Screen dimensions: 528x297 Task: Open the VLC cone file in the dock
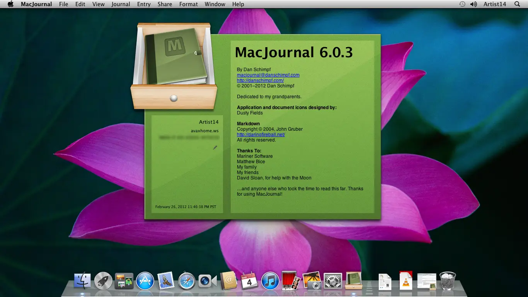[x=406, y=281]
